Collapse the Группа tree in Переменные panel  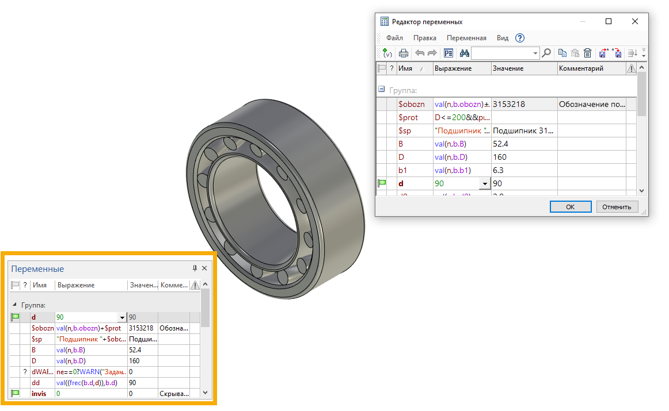(15, 305)
